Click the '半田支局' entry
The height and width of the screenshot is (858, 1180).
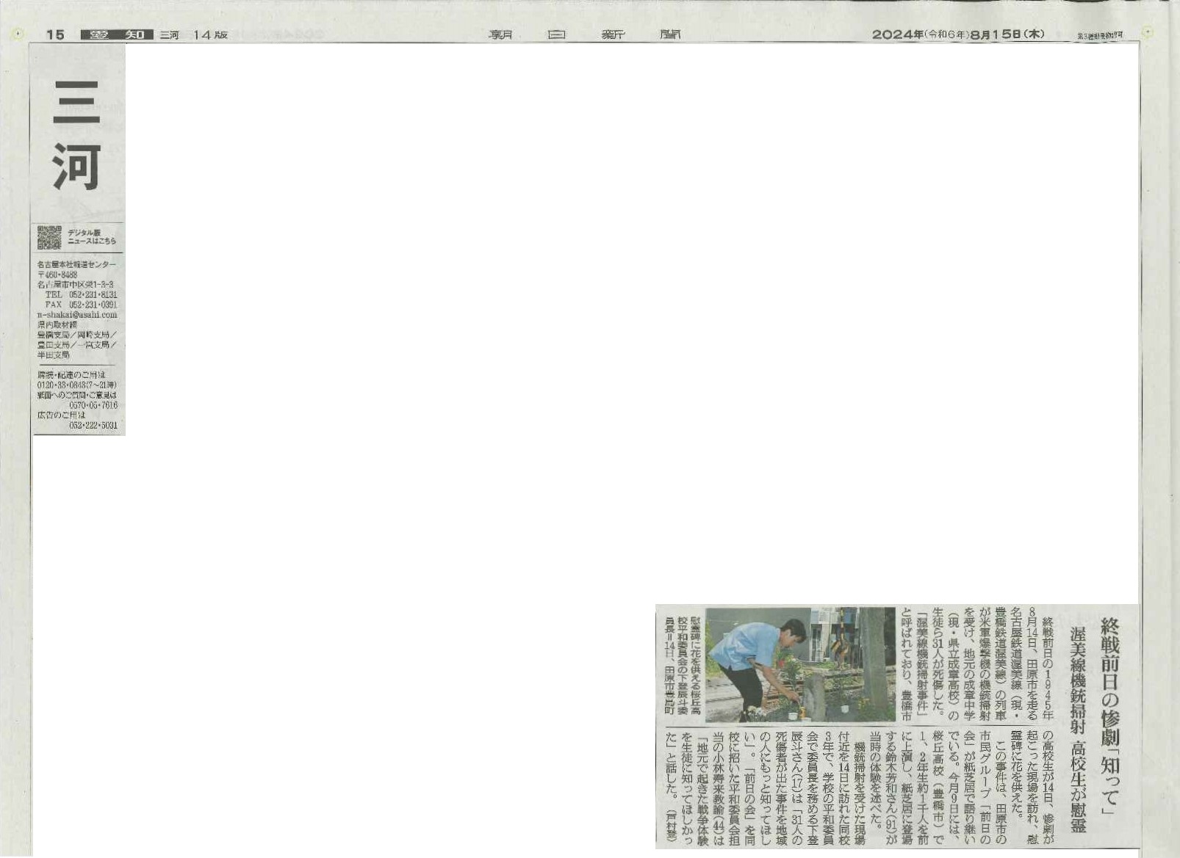(54, 355)
